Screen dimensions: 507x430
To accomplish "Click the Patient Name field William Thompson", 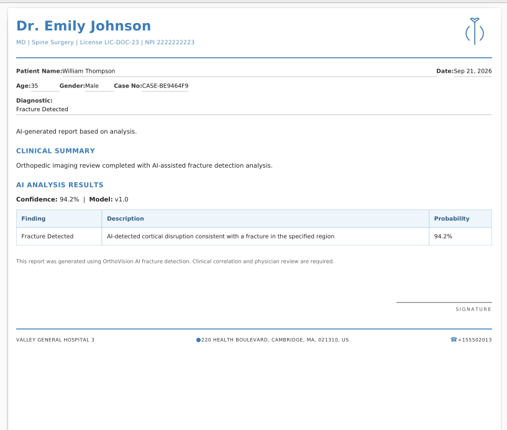I will (x=249, y=71).
